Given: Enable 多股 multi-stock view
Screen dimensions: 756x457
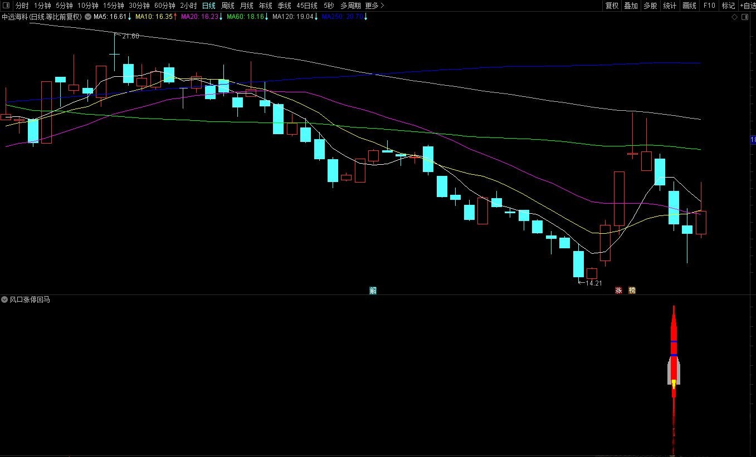Looking at the screenshot, I should coord(650,6).
